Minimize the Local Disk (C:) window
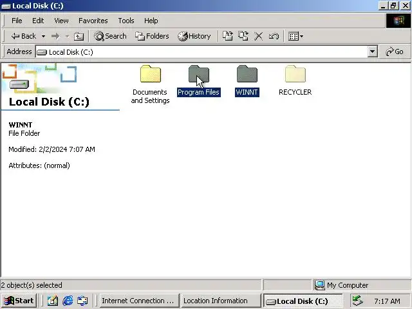Image resolution: width=412 pixels, height=309 pixels. pos(383,6)
